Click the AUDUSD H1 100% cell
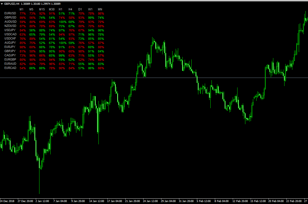 [62, 22]
